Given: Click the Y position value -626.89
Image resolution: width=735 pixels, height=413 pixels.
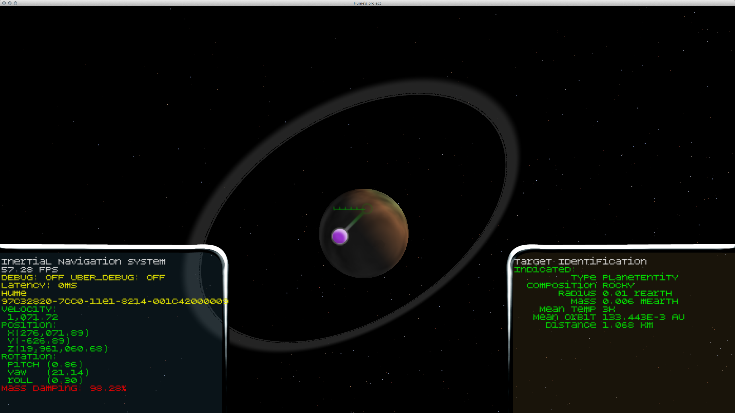Looking at the screenshot, I should pyautogui.click(x=39, y=341).
